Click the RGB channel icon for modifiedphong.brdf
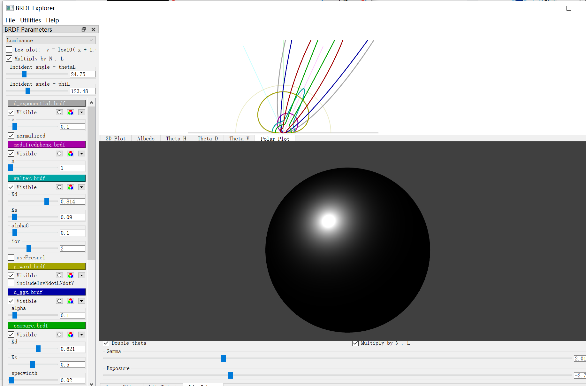 click(x=71, y=154)
